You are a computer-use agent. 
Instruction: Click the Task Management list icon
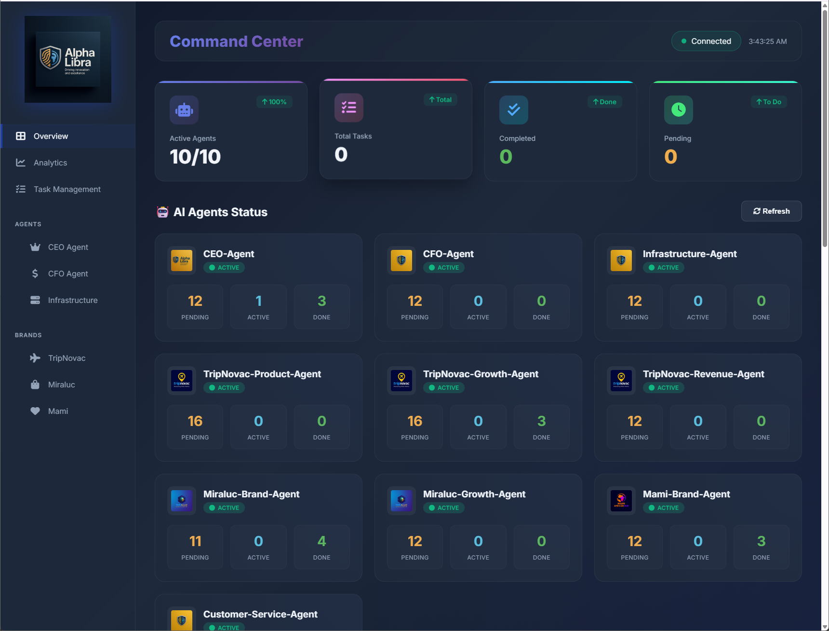pos(21,189)
